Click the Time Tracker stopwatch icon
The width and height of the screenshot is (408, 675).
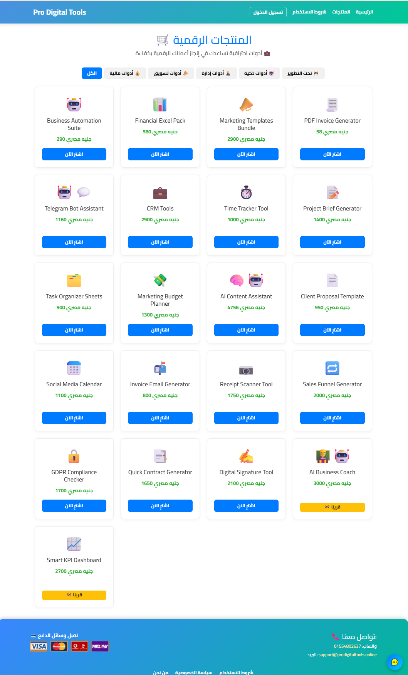coord(246,193)
